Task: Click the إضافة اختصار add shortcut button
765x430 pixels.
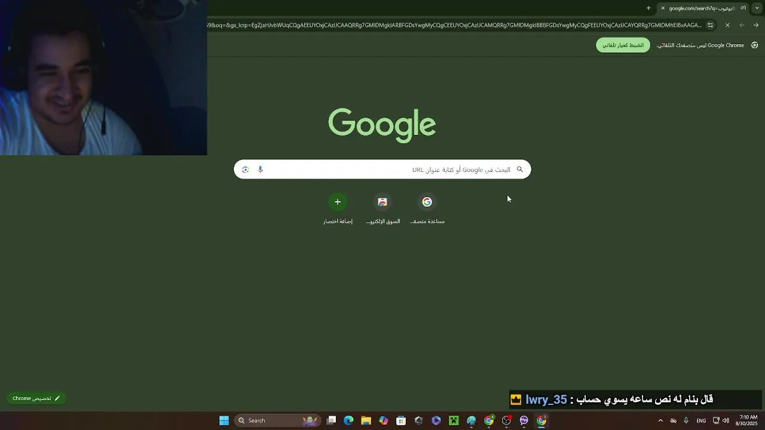Action: [338, 209]
